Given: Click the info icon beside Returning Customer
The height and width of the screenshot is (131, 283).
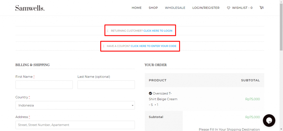Looking at the screenshot, I should point(108,31).
